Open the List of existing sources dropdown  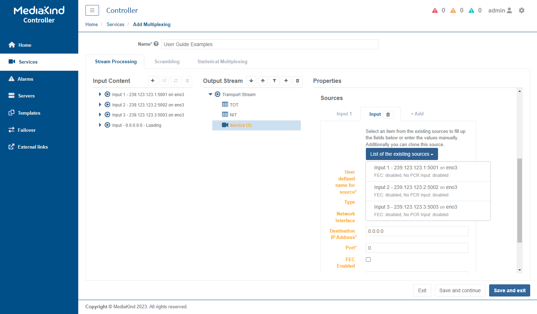point(402,154)
